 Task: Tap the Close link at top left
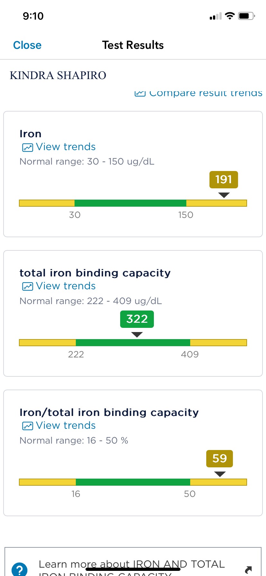[27, 45]
